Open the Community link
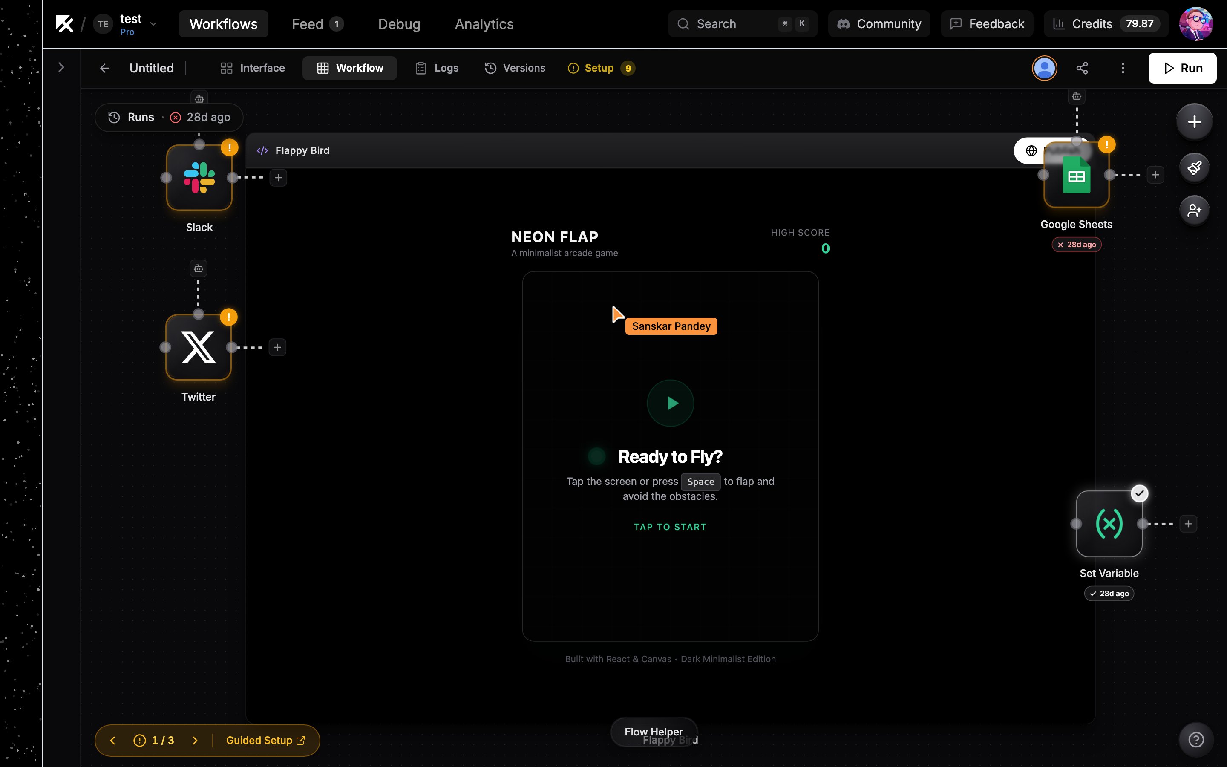The image size is (1227, 767). pos(878,24)
